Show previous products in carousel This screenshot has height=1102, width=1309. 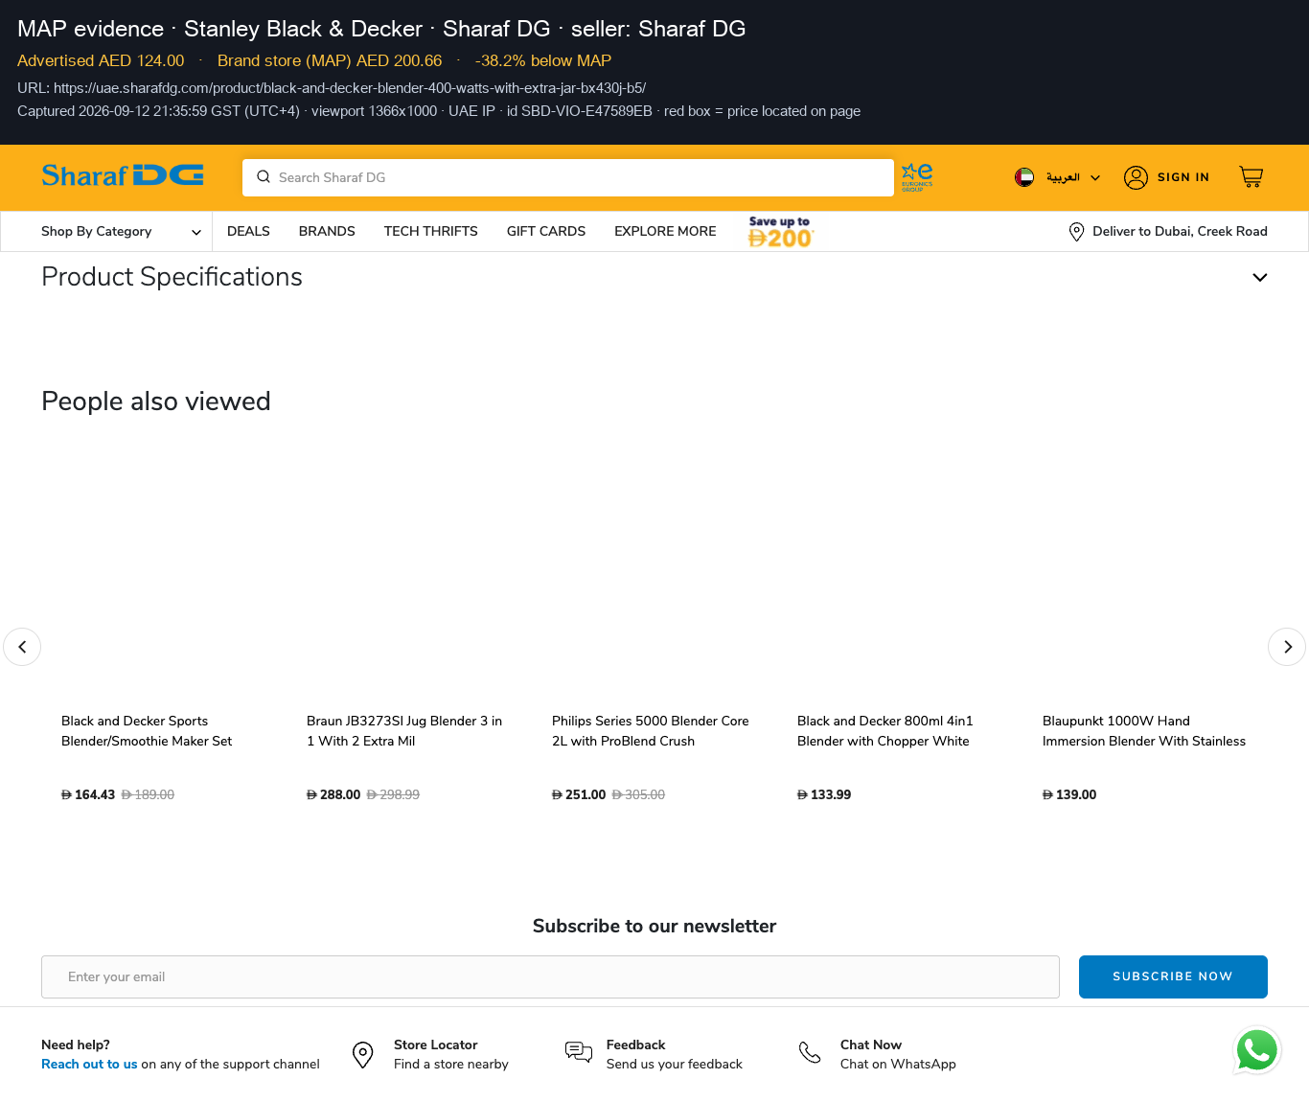[x=22, y=647]
